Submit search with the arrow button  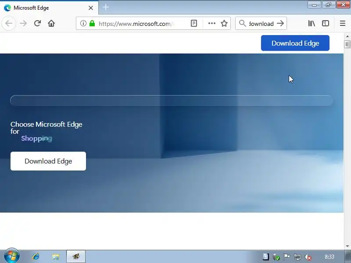280,23
